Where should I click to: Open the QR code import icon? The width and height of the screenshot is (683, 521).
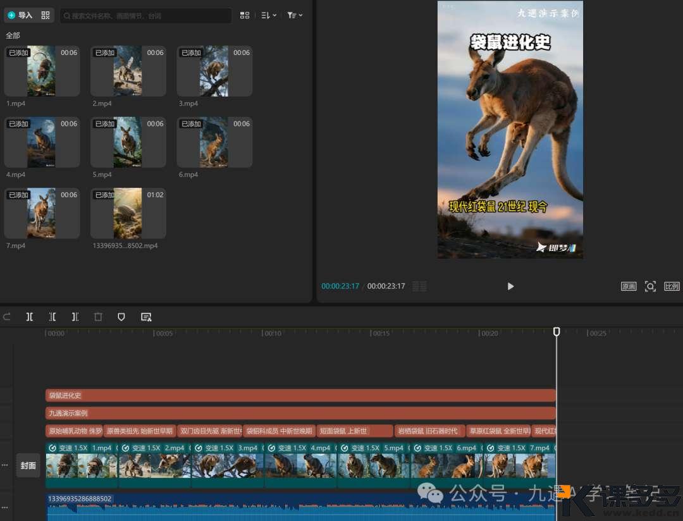coord(46,15)
